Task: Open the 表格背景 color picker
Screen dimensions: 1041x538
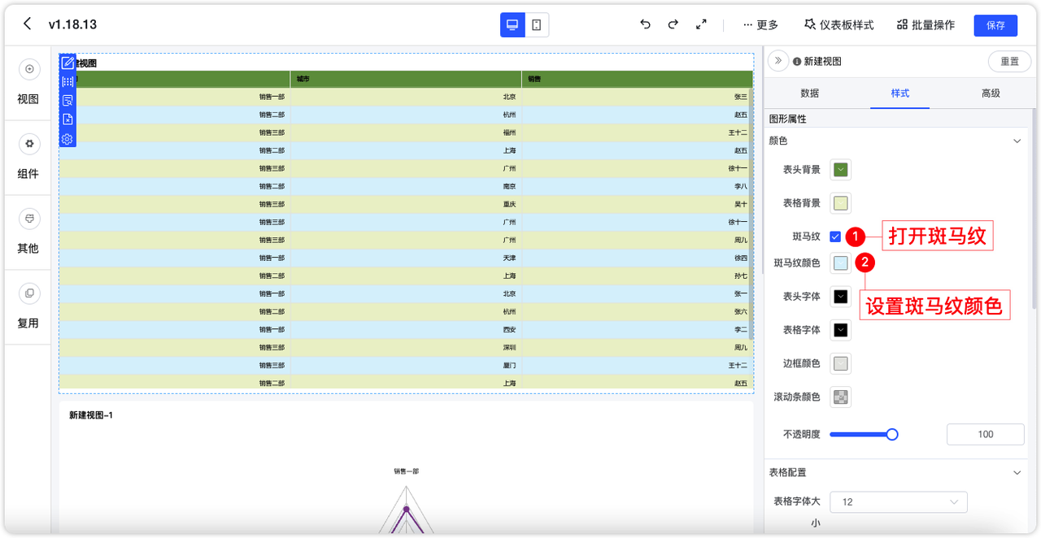Action: pos(841,203)
